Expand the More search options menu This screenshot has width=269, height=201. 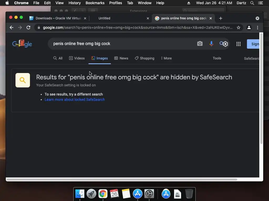tap(166, 58)
